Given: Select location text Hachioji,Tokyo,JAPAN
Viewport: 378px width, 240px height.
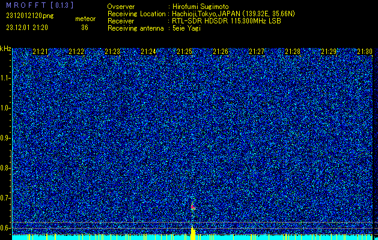Looking at the screenshot, I should click(206, 14).
